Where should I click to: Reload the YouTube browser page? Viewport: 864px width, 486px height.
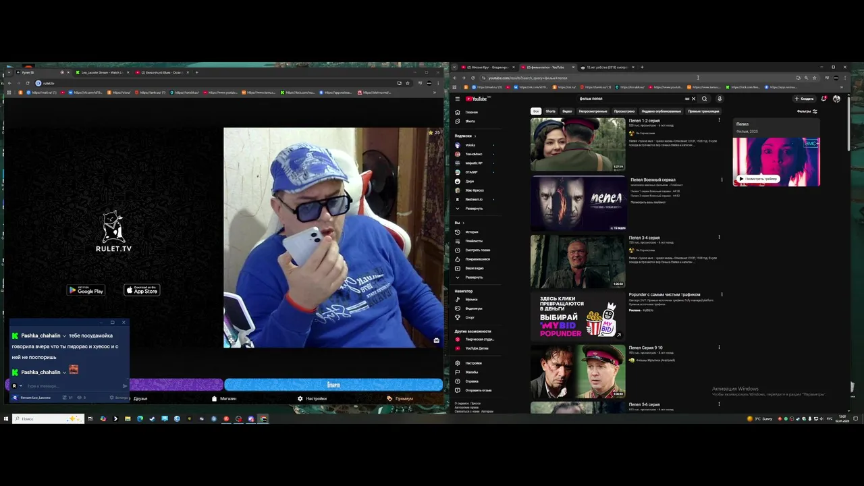coord(473,78)
